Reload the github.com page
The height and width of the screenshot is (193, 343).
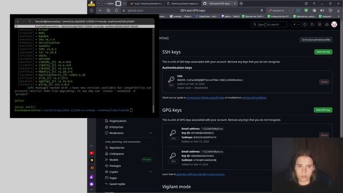click(x=116, y=11)
